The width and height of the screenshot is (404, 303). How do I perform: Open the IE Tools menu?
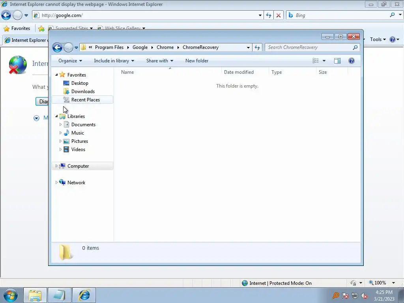378,39
